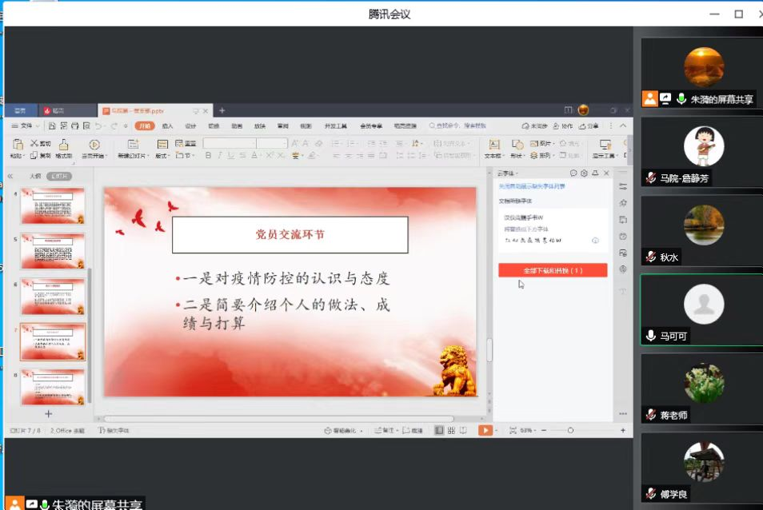This screenshot has height=510, width=763.
Task: Open the 插入 ribbon tab
Action: [x=167, y=126]
